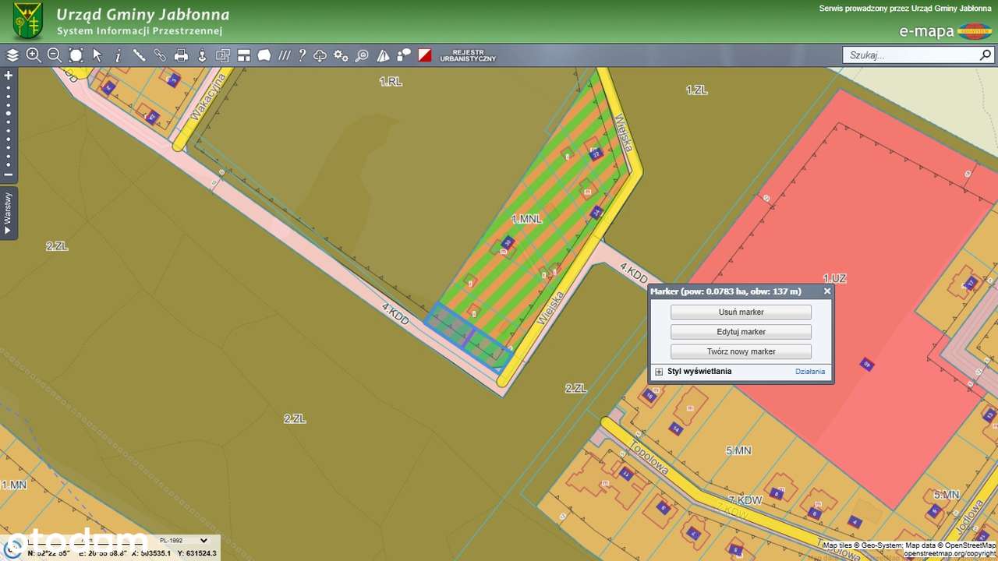Select the zoom in magnifier tool
The width and height of the screenshot is (998, 561).
pos(34,55)
